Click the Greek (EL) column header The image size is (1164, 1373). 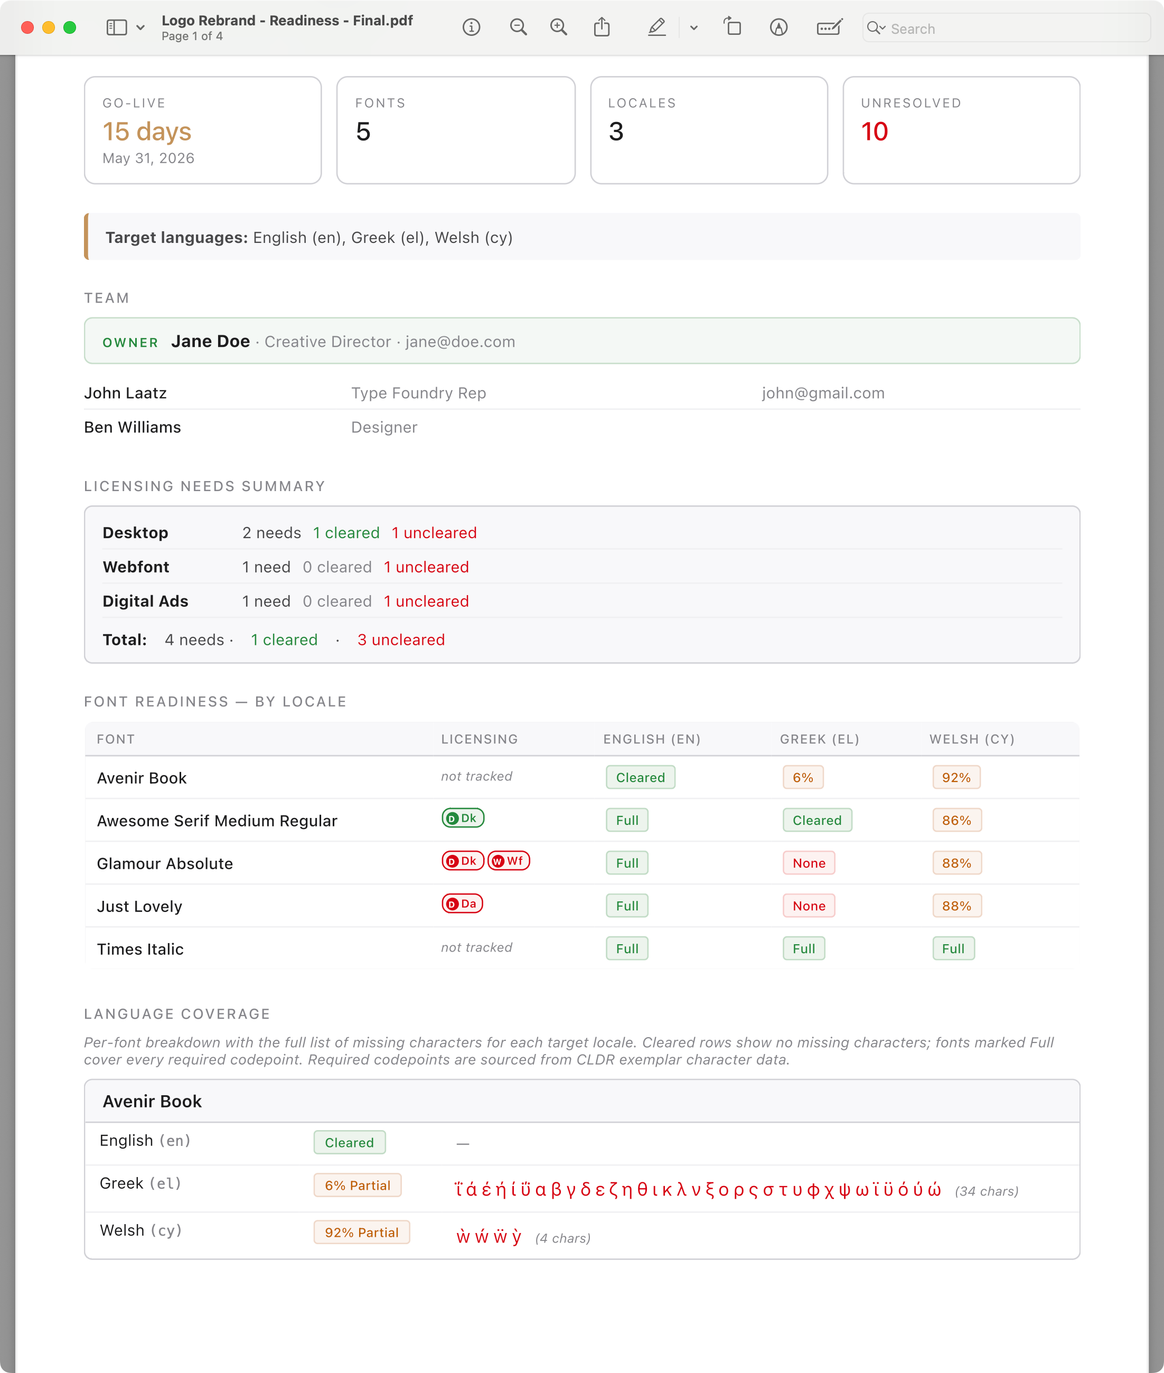[x=820, y=739]
